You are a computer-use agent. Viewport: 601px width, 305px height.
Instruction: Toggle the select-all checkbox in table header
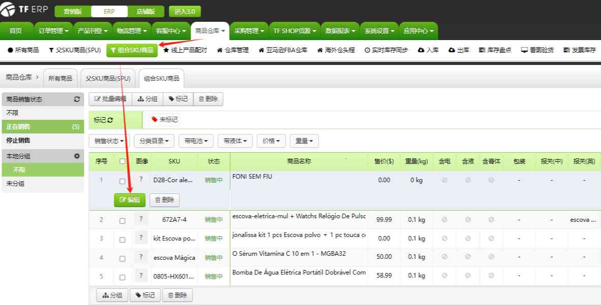pyautogui.click(x=122, y=161)
